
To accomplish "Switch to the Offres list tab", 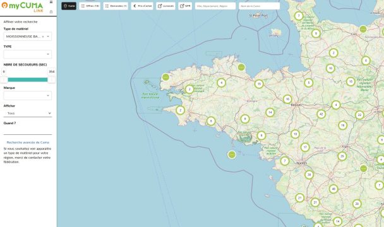I will pos(90,6).
